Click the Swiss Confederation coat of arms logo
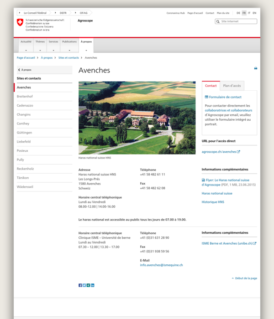Screen dimensions: 274x319 click(20, 22)
